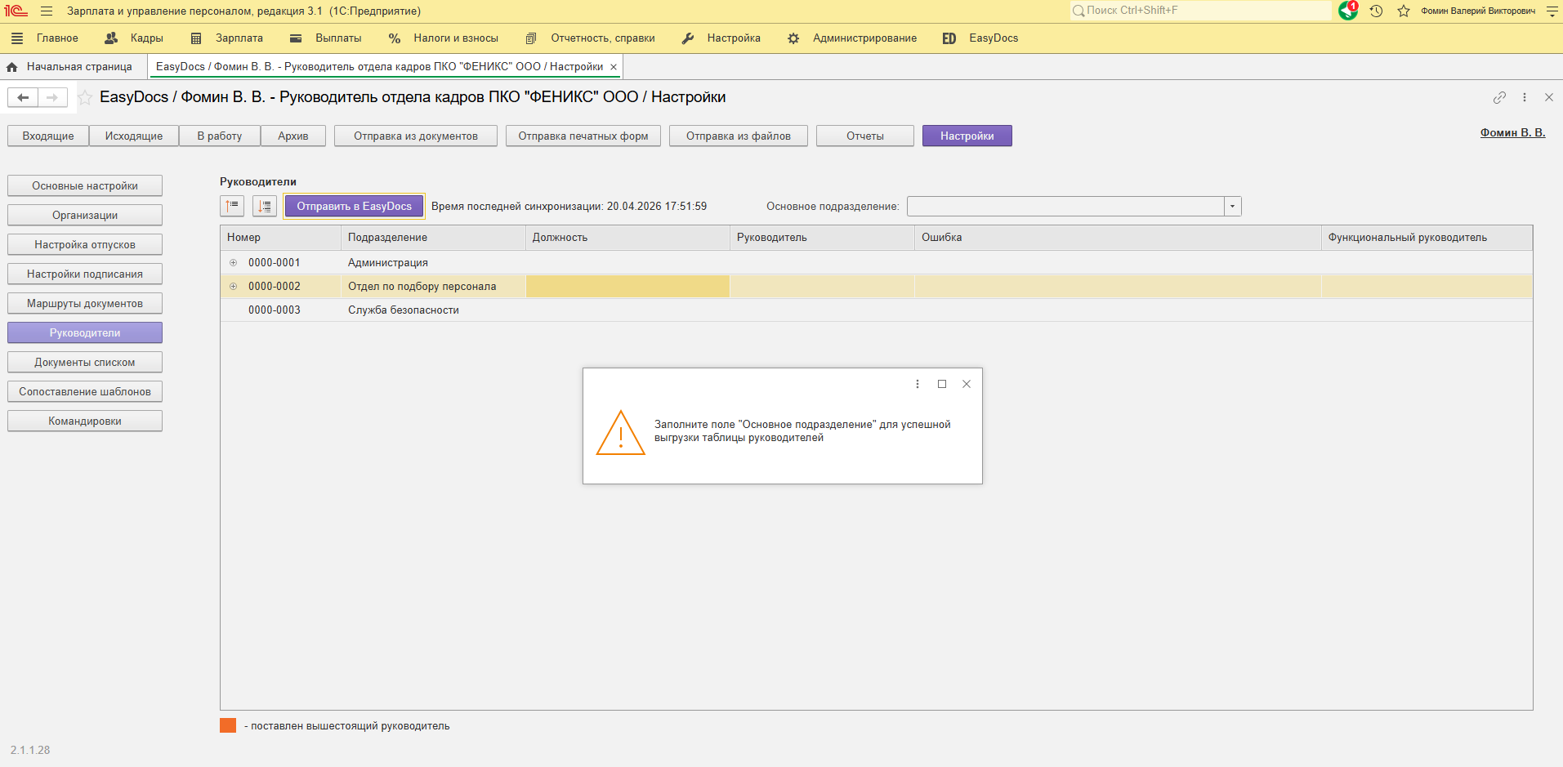Open the В работу list
1563x767 pixels.
220,136
